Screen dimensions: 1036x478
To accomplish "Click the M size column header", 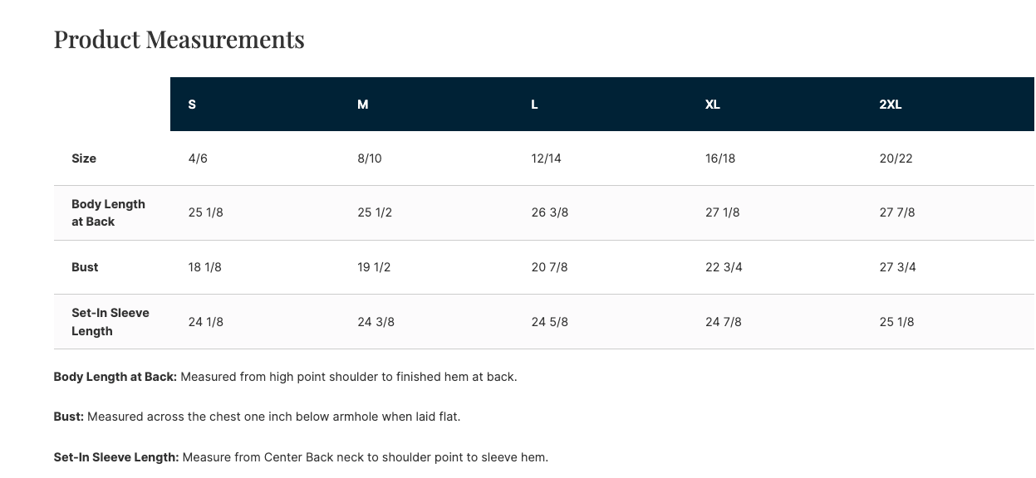I will [363, 105].
